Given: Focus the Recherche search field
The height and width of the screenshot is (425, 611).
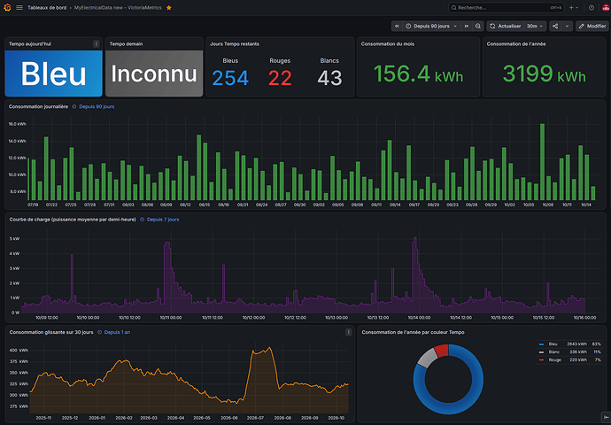Looking at the screenshot, I should [506, 7].
